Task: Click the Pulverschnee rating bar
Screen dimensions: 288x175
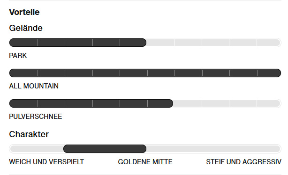Action: pos(145,103)
